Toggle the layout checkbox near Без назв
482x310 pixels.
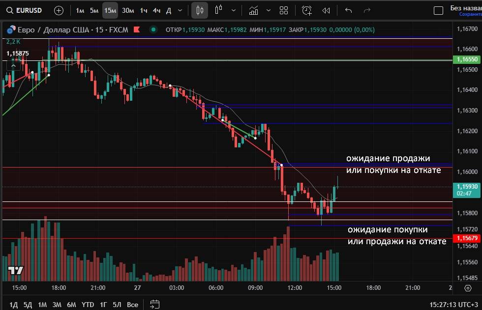point(438,10)
